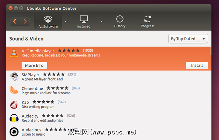Go back with the left arrow button
Viewport: 219px width, 140px height.
pos(15,21)
